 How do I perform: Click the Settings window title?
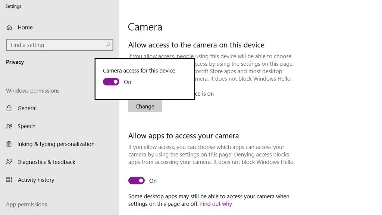[x=13, y=6]
